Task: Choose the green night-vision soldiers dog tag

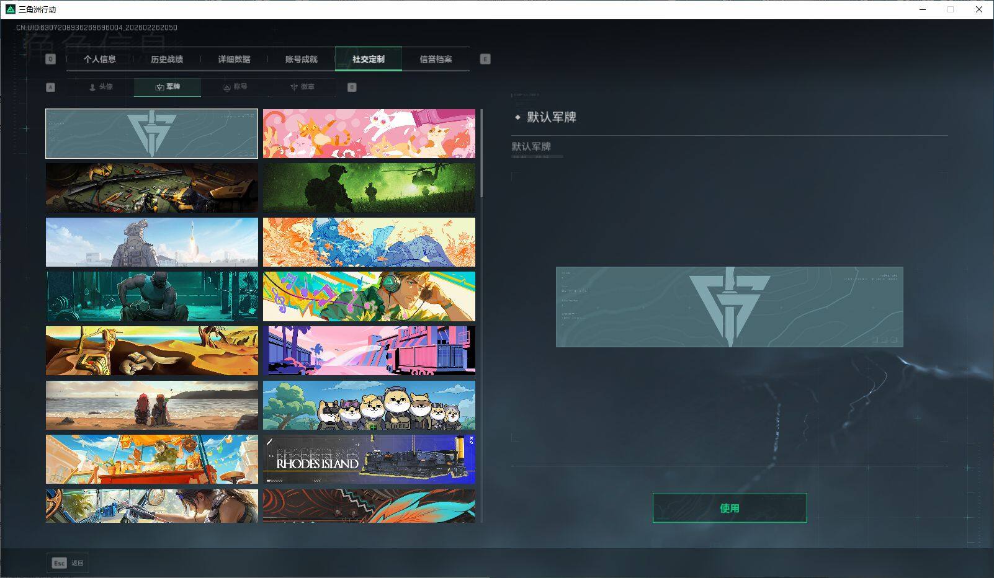Action: click(369, 188)
